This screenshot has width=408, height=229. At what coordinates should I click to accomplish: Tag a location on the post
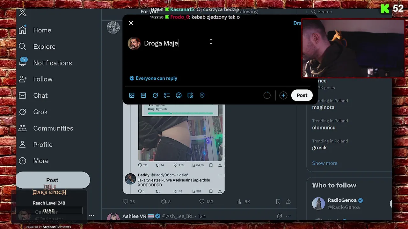click(202, 95)
